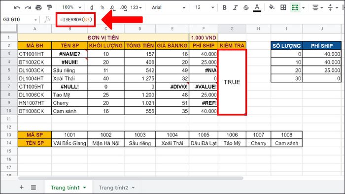Click the #DIV/0! error cell
345x194 pixels.
[172, 87]
